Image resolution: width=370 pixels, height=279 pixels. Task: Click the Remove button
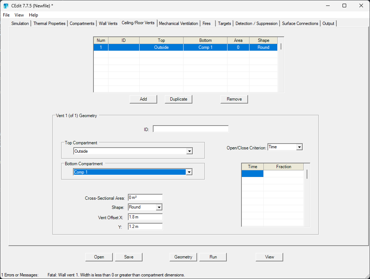pos(234,99)
